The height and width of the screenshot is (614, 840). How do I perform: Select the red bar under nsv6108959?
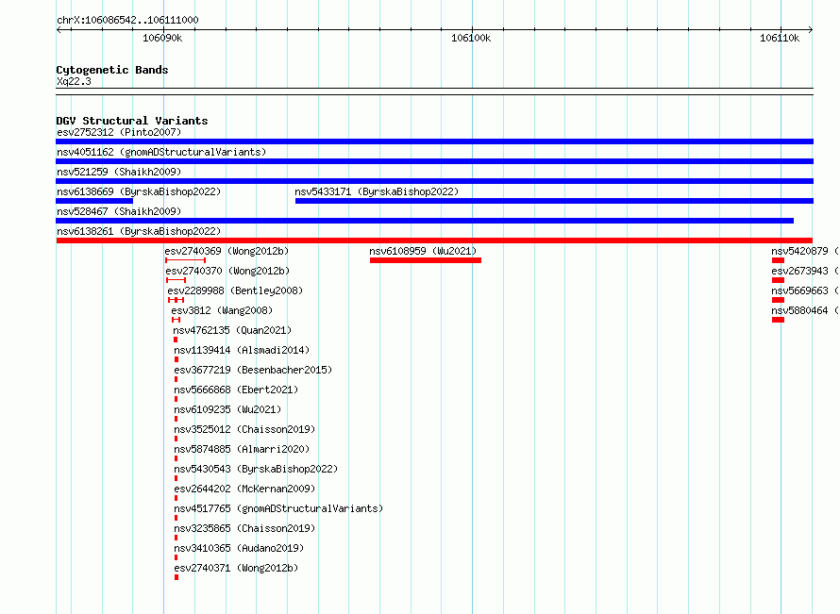pyautogui.click(x=426, y=260)
